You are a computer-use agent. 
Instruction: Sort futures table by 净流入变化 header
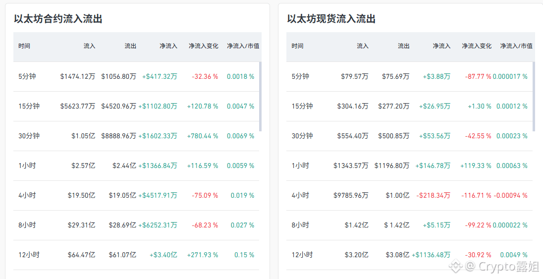coord(203,46)
